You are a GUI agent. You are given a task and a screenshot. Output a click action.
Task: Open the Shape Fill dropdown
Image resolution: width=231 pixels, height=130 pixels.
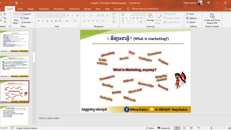pos(171,14)
